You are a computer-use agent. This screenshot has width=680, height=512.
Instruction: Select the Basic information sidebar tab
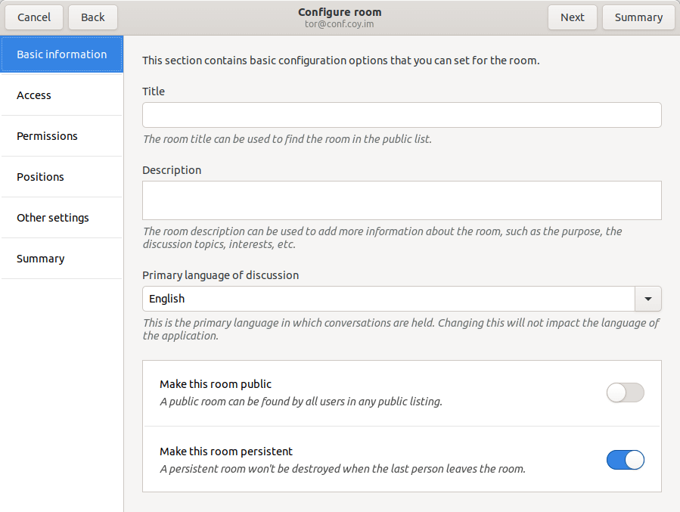[x=61, y=54]
